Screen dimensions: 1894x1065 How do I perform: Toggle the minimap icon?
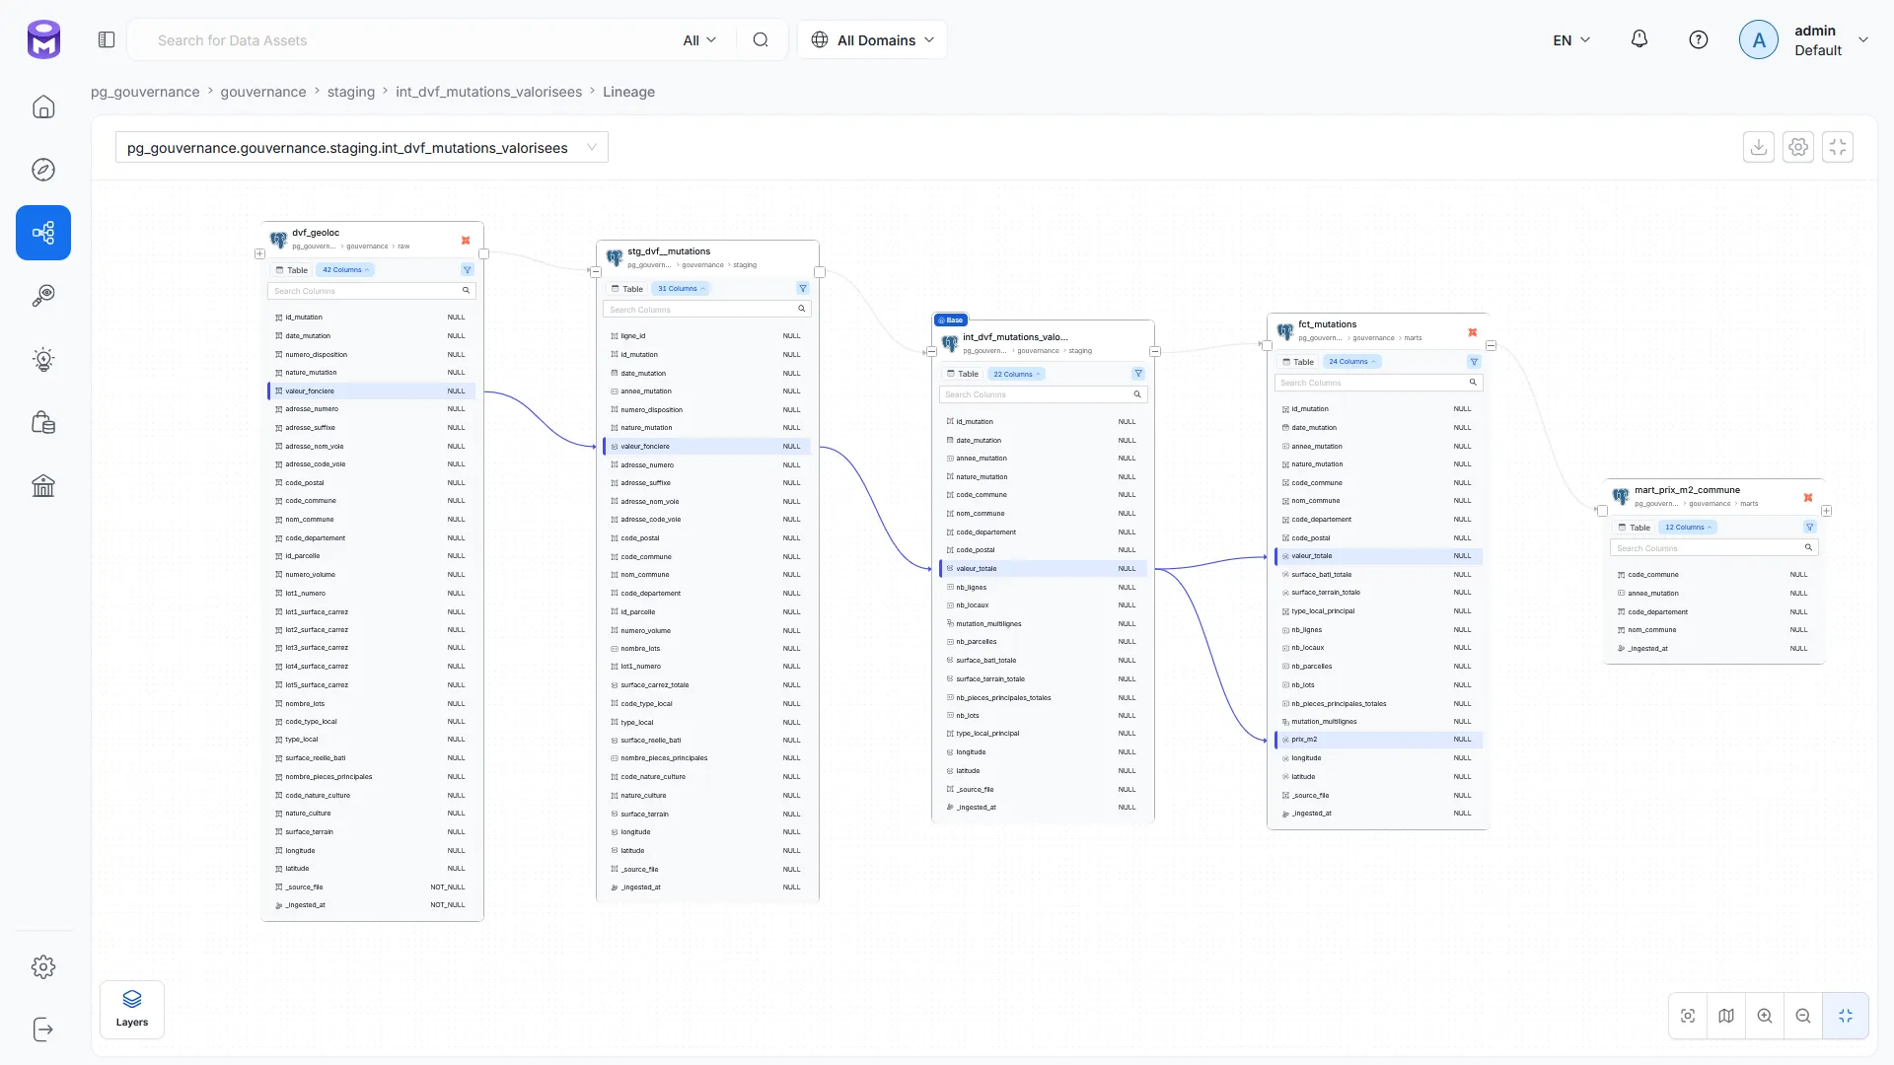[x=1726, y=1016]
